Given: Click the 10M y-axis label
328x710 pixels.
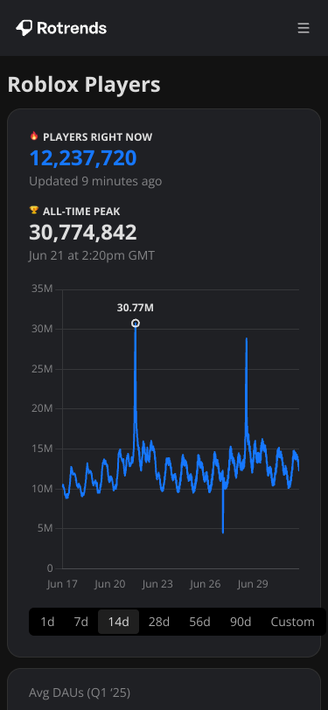Looking at the screenshot, I should click(x=43, y=489).
